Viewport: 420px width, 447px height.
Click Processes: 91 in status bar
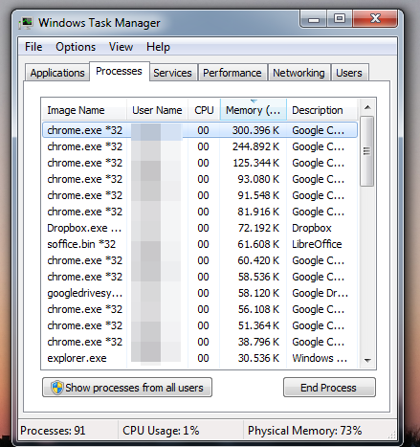[x=53, y=431]
